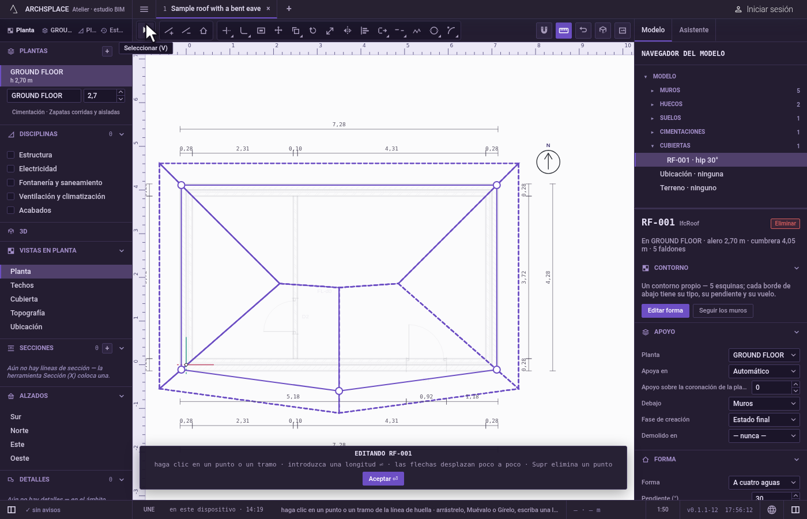The width and height of the screenshot is (807, 519).
Task: Open the 3D cube view icon
Action: pyautogui.click(x=603, y=30)
